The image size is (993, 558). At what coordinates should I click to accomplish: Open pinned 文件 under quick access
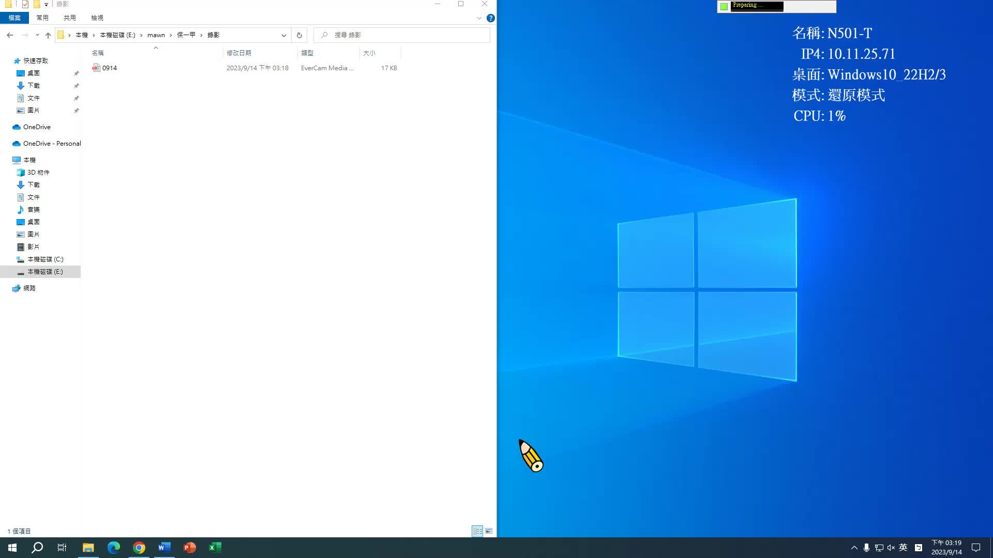point(33,98)
